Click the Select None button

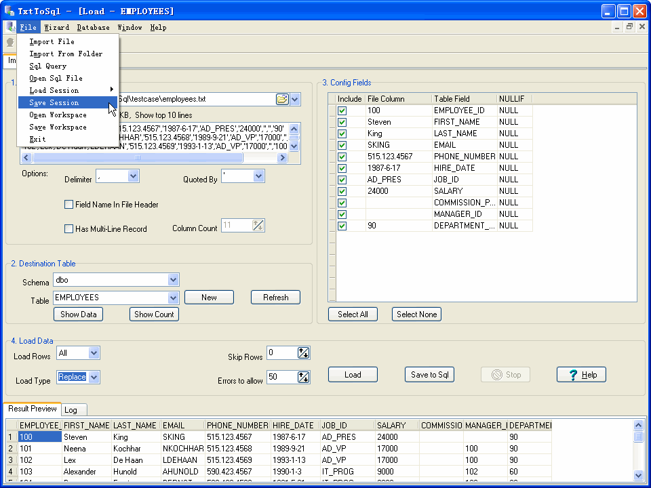pyautogui.click(x=417, y=314)
